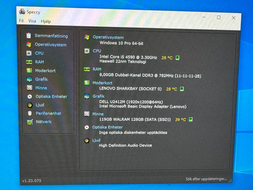Viewport: 253px width, 190px height.
Task: Click the Optiska Enheter disc icon in summary
Action: [x=87, y=127]
